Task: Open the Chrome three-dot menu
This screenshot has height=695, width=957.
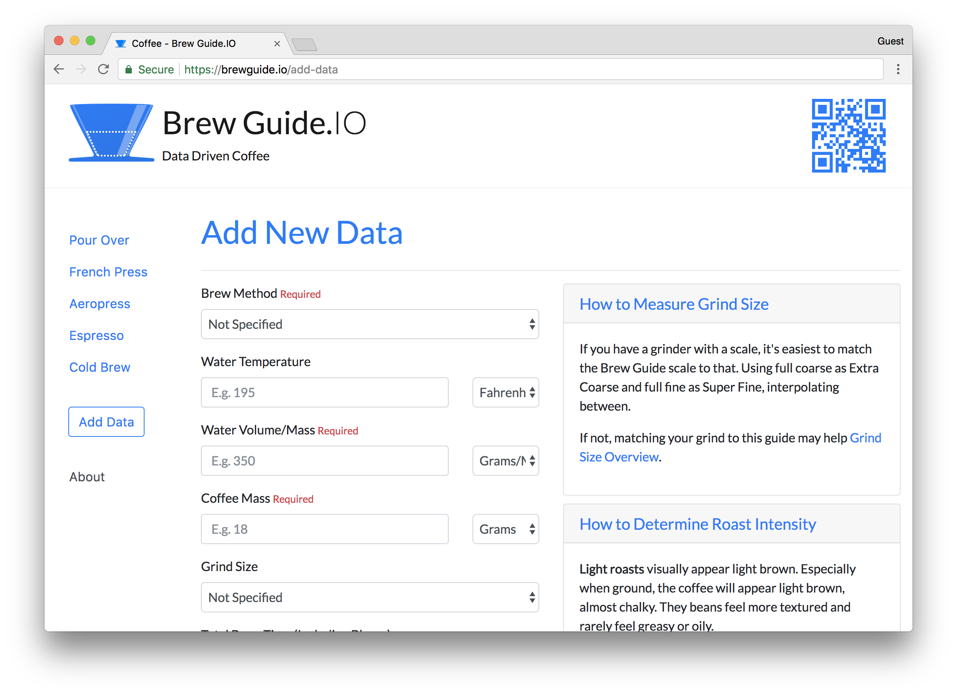Action: pos(898,69)
